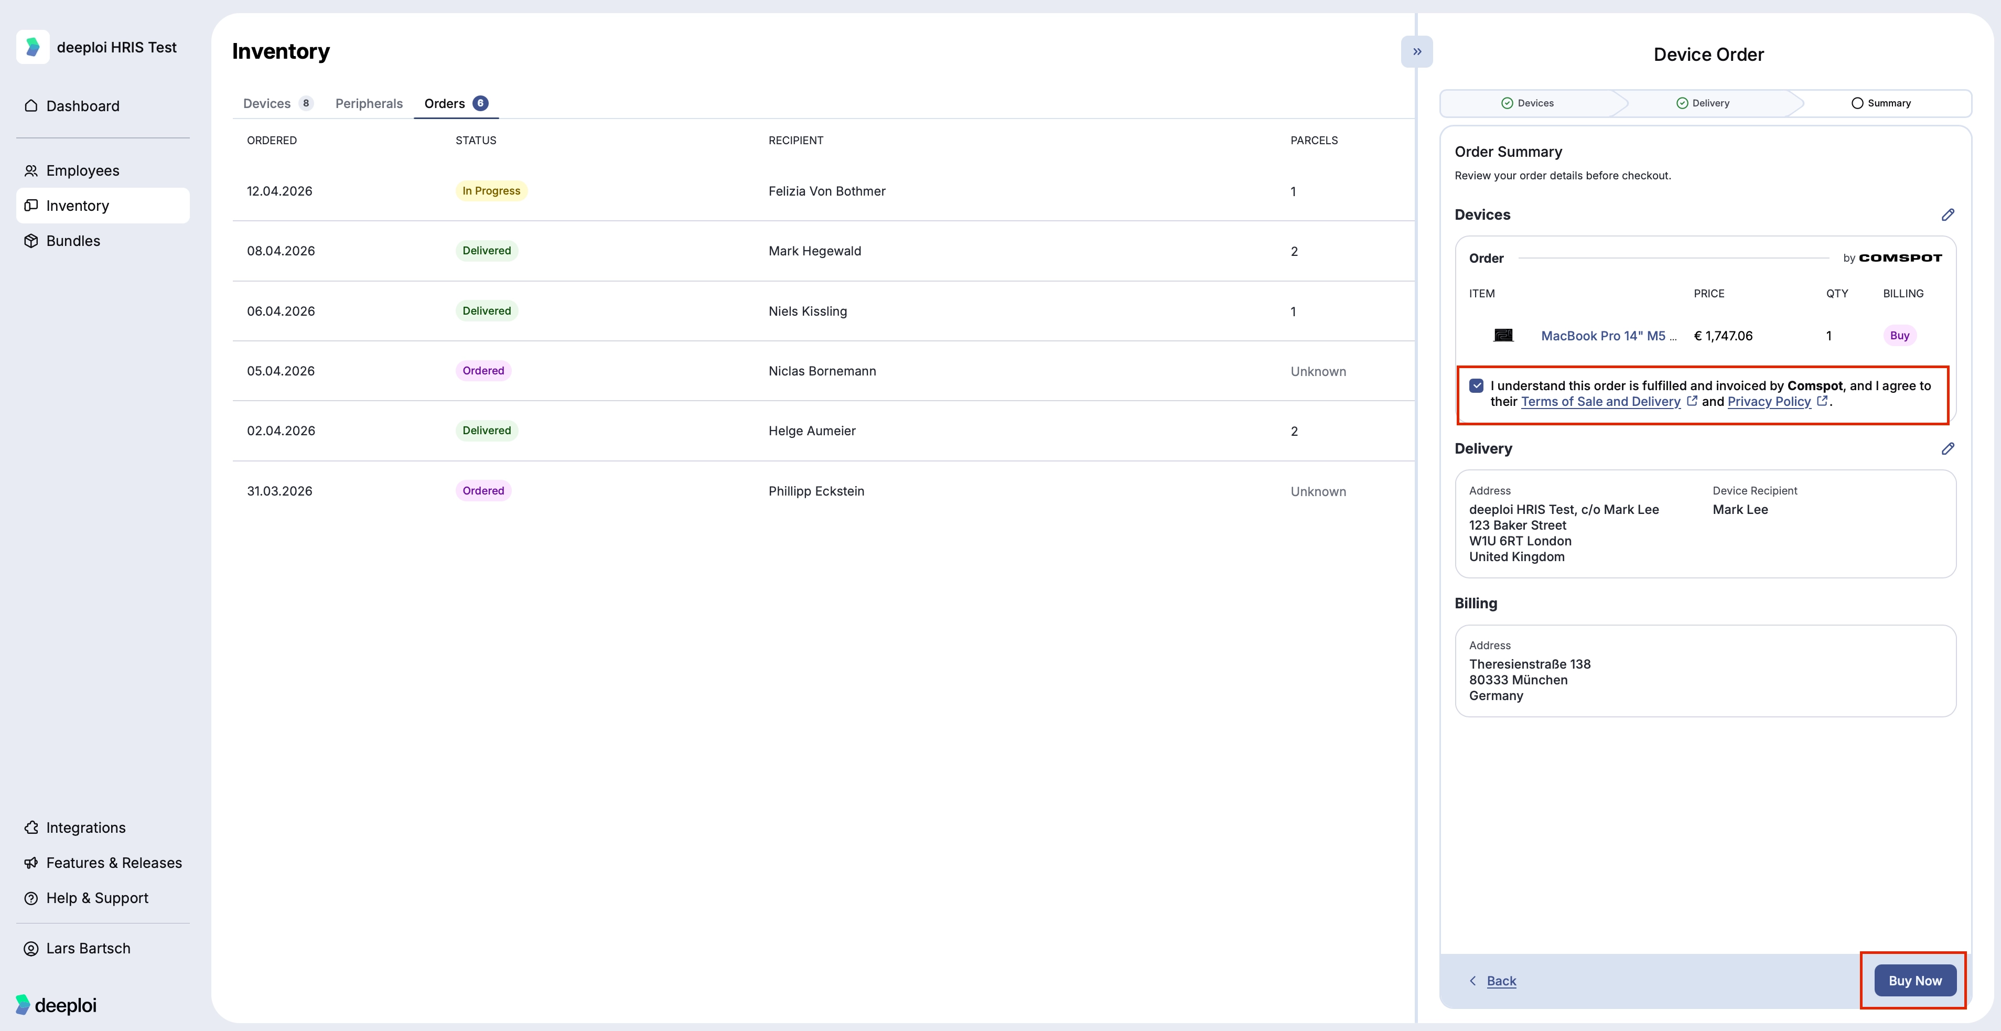The image size is (2001, 1031).
Task: Open MacBook Pro 14" M5 item link
Action: point(1609,336)
